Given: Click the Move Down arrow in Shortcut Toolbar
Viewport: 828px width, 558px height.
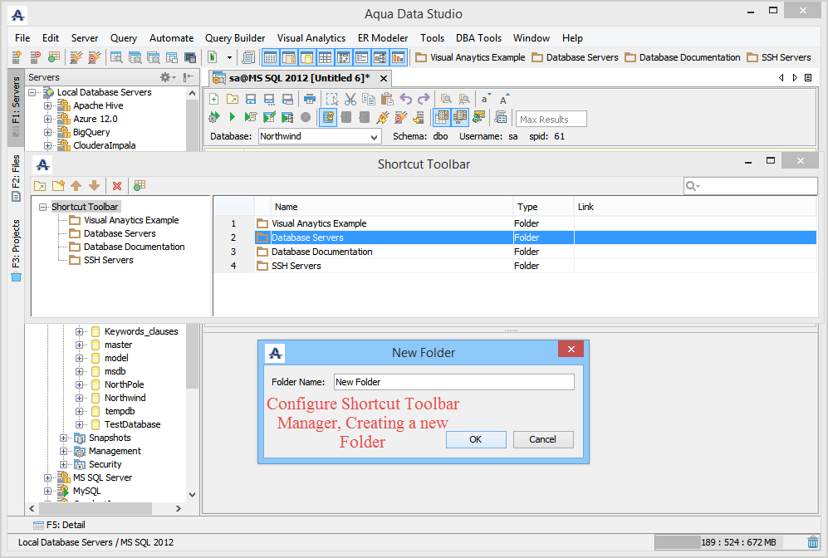Looking at the screenshot, I should point(95,186).
